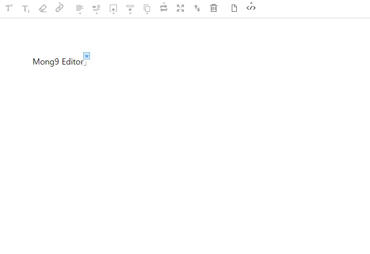Delete with the trash can icon
The image size is (370, 254).
pos(214,8)
